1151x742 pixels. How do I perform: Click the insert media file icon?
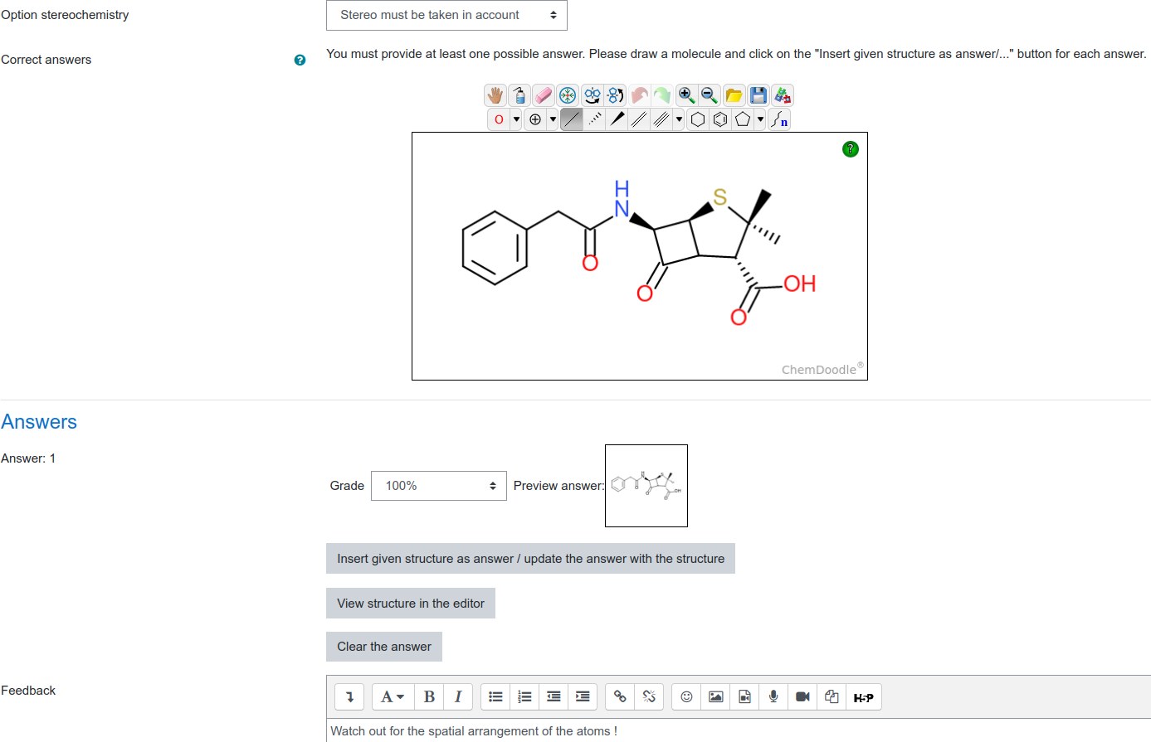click(744, 697)
